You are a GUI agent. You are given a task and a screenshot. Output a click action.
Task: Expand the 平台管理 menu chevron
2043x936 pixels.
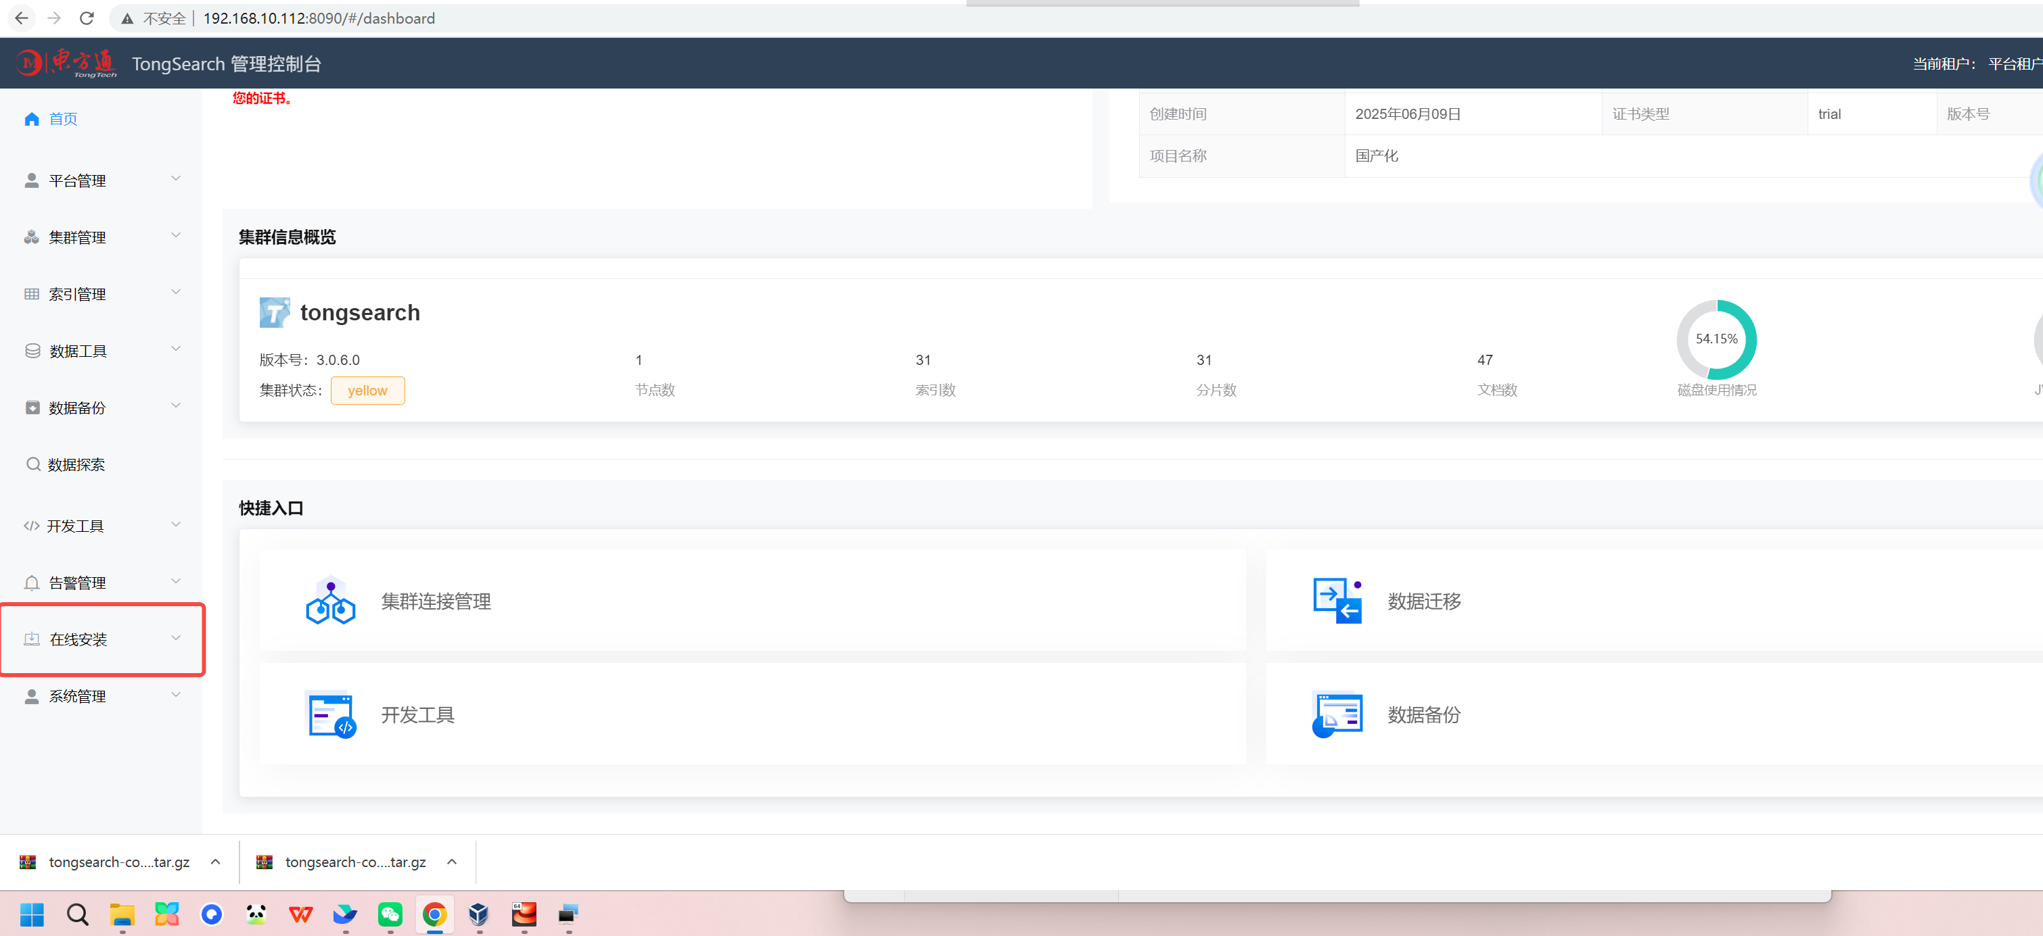tap(176, 178)
